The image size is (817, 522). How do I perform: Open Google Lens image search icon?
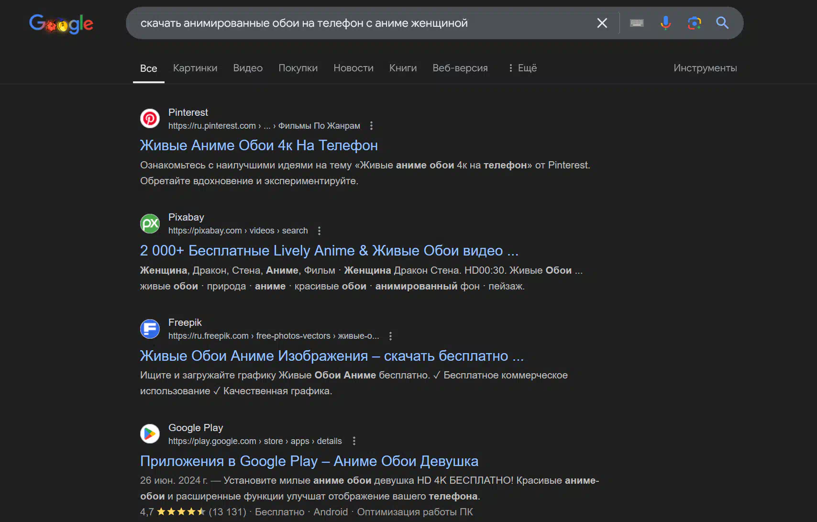(694, 23)
